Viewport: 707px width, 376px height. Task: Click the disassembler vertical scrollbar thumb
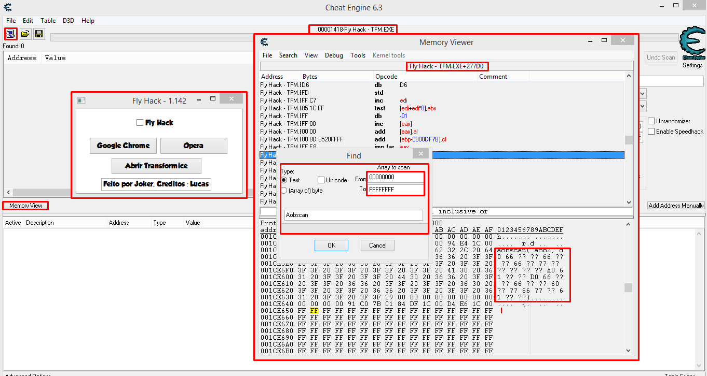coord(629,140)
